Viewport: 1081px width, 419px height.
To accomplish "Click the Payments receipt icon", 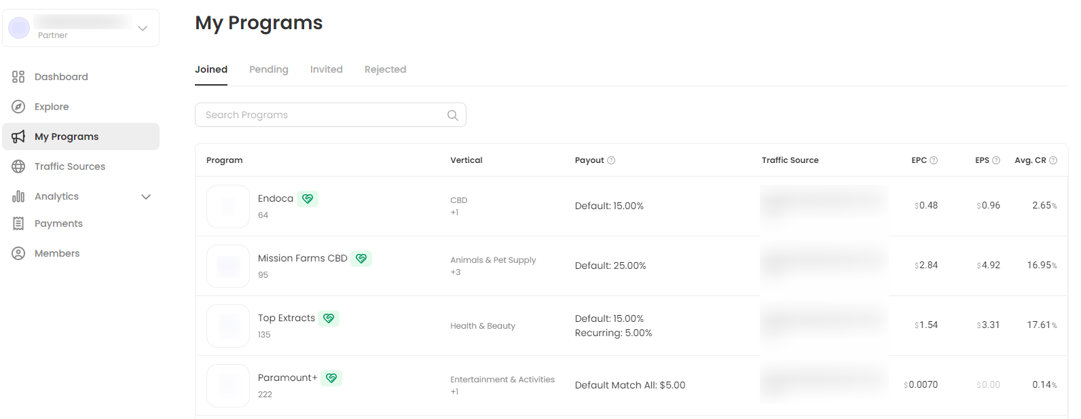I will pos(18,223).
